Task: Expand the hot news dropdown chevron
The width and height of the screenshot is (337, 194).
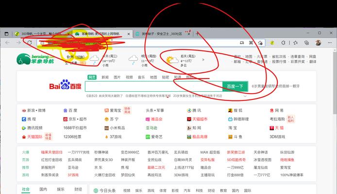Action: click(x=245, y=96)
